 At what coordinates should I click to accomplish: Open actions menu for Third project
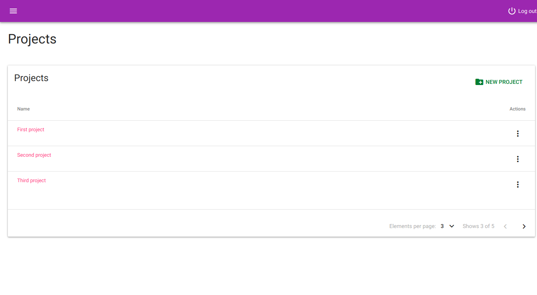point(517,185)
